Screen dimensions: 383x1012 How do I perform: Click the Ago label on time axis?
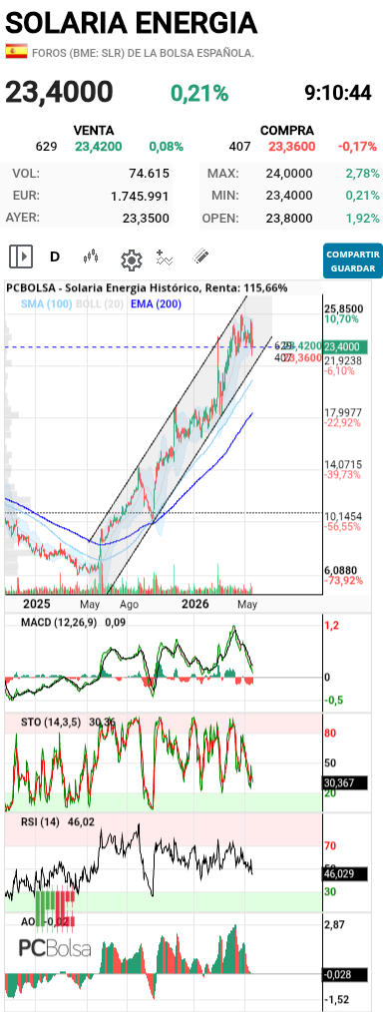pos(129,605)
